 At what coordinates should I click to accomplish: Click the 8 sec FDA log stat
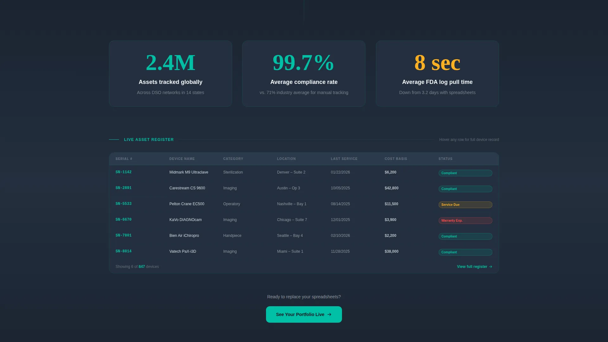tap(437, 62)
